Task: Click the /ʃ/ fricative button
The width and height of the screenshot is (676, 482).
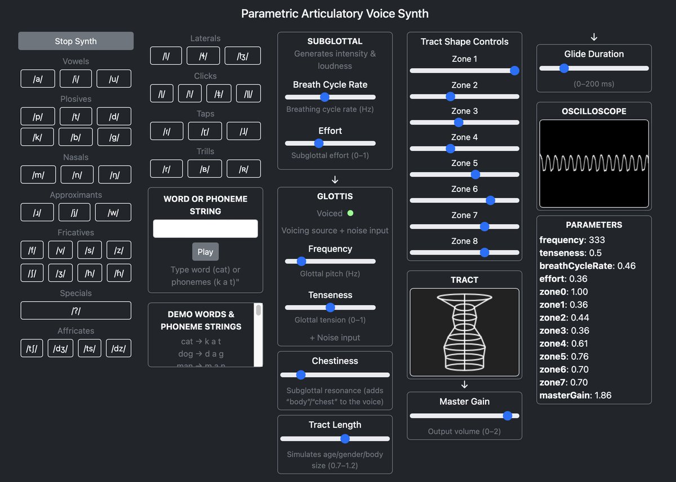Action: point(33,273)
